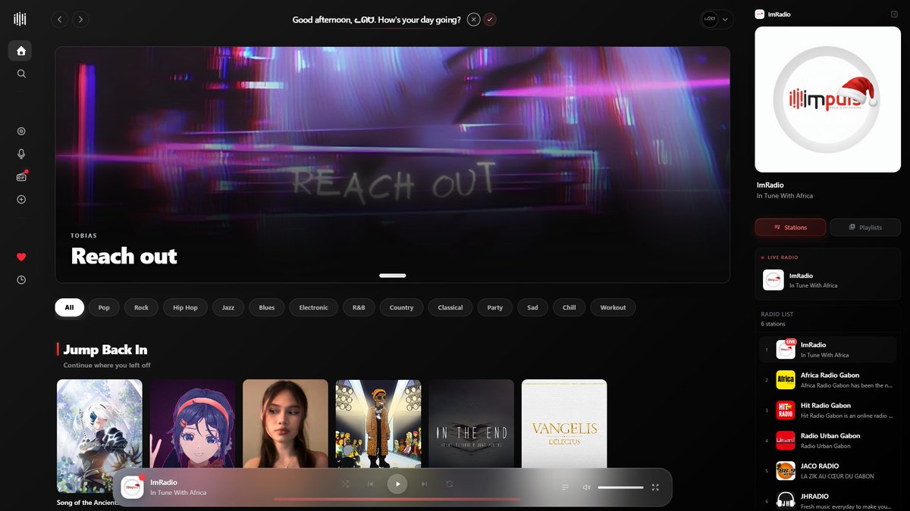The height and width of the screenshot is (511, 910).
Task: Click the Jump Back In heading
Action: 105,350
